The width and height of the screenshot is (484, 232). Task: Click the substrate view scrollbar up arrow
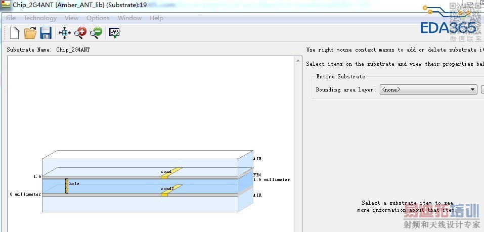pos(298,61)
